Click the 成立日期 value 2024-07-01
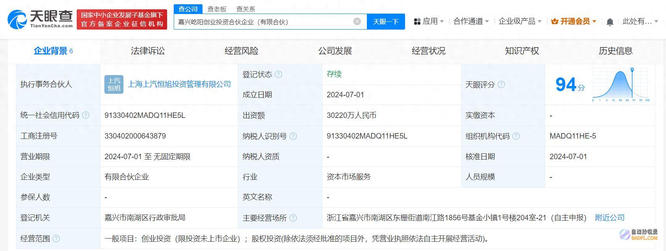Viewport: 666px width, 251px height. (345, 95)
